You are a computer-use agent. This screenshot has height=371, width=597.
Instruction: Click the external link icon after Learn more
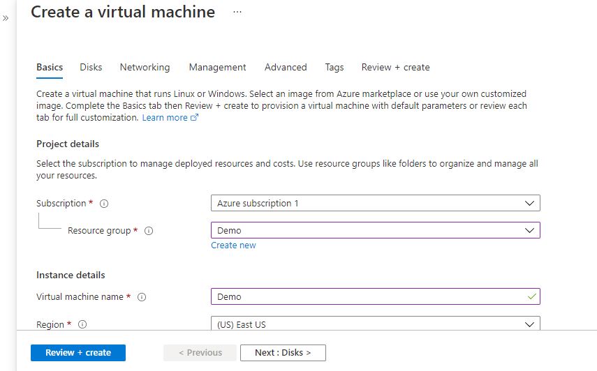point(195,118)
